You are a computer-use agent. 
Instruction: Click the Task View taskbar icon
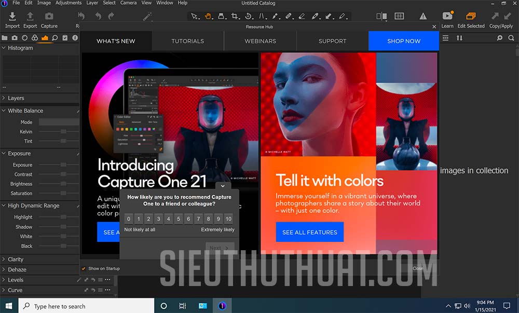coord(182,306)
